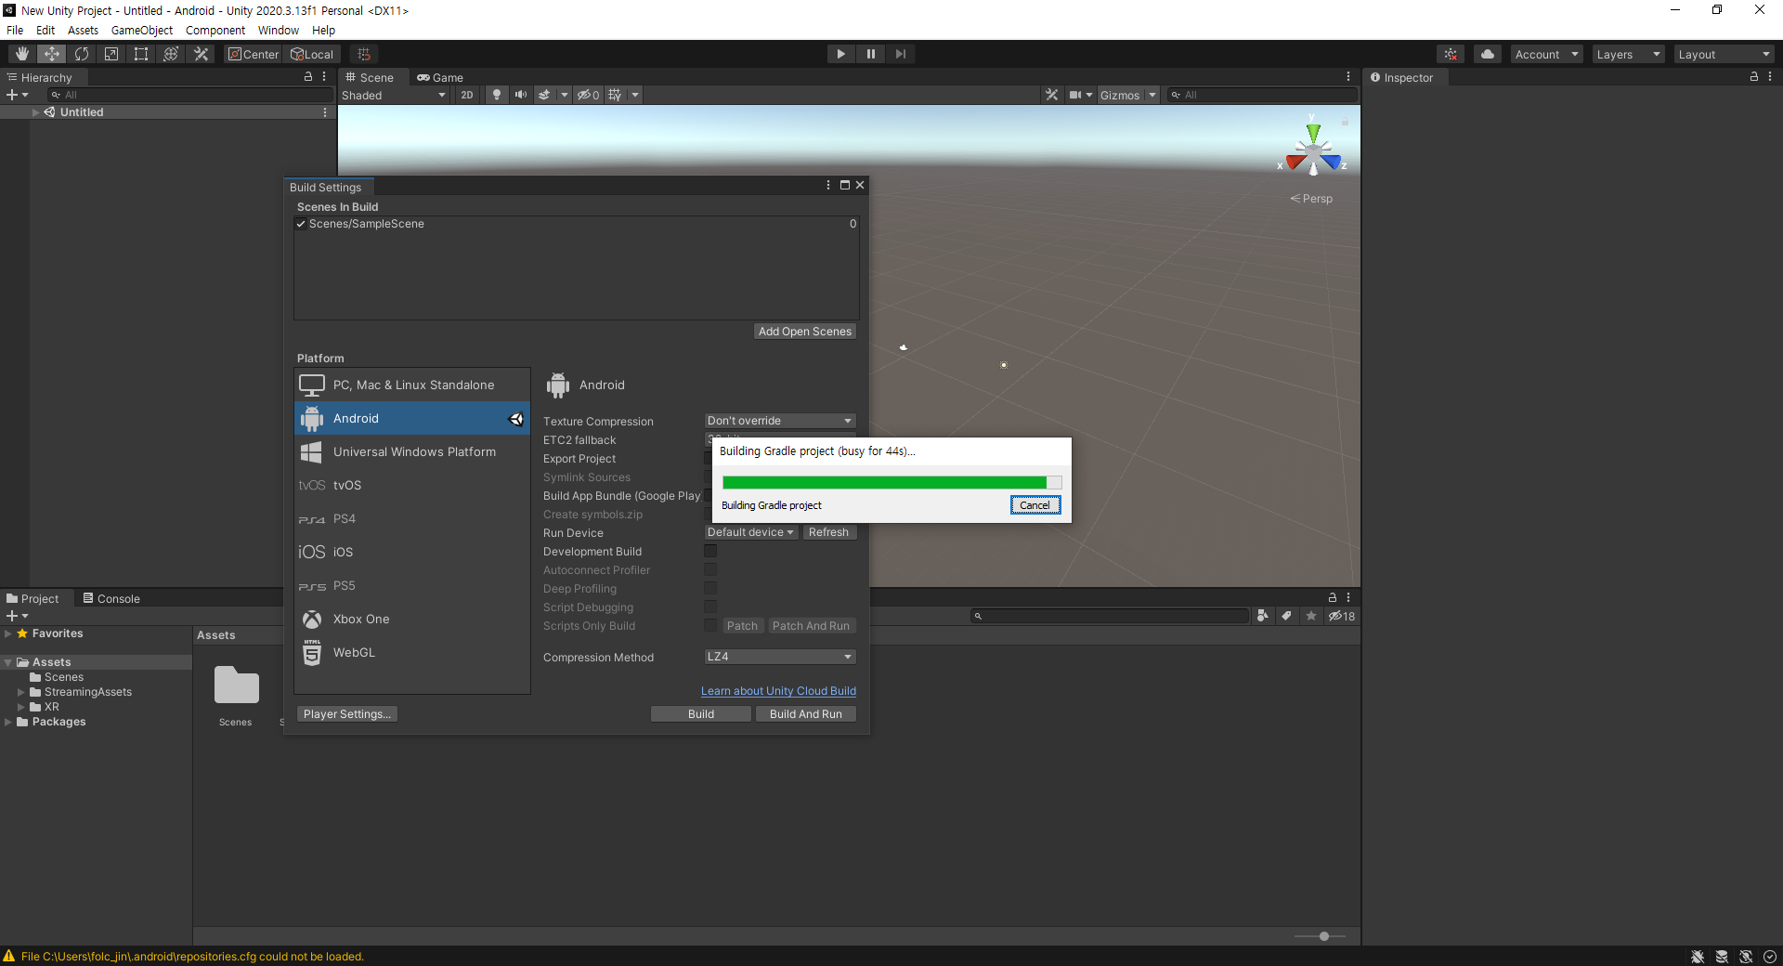Open Texture Compression dropdown

[x=780, y=421]
